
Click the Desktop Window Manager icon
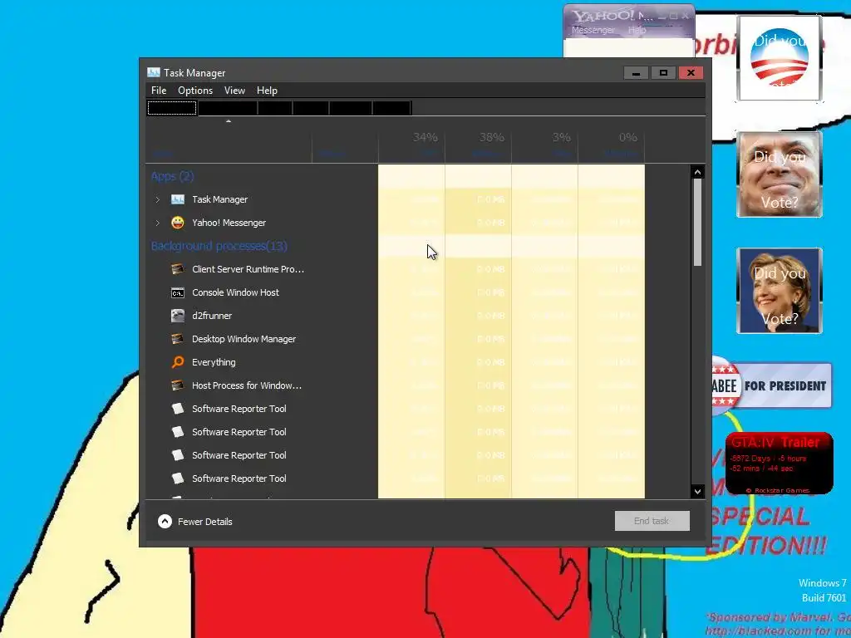click(178, 339)
